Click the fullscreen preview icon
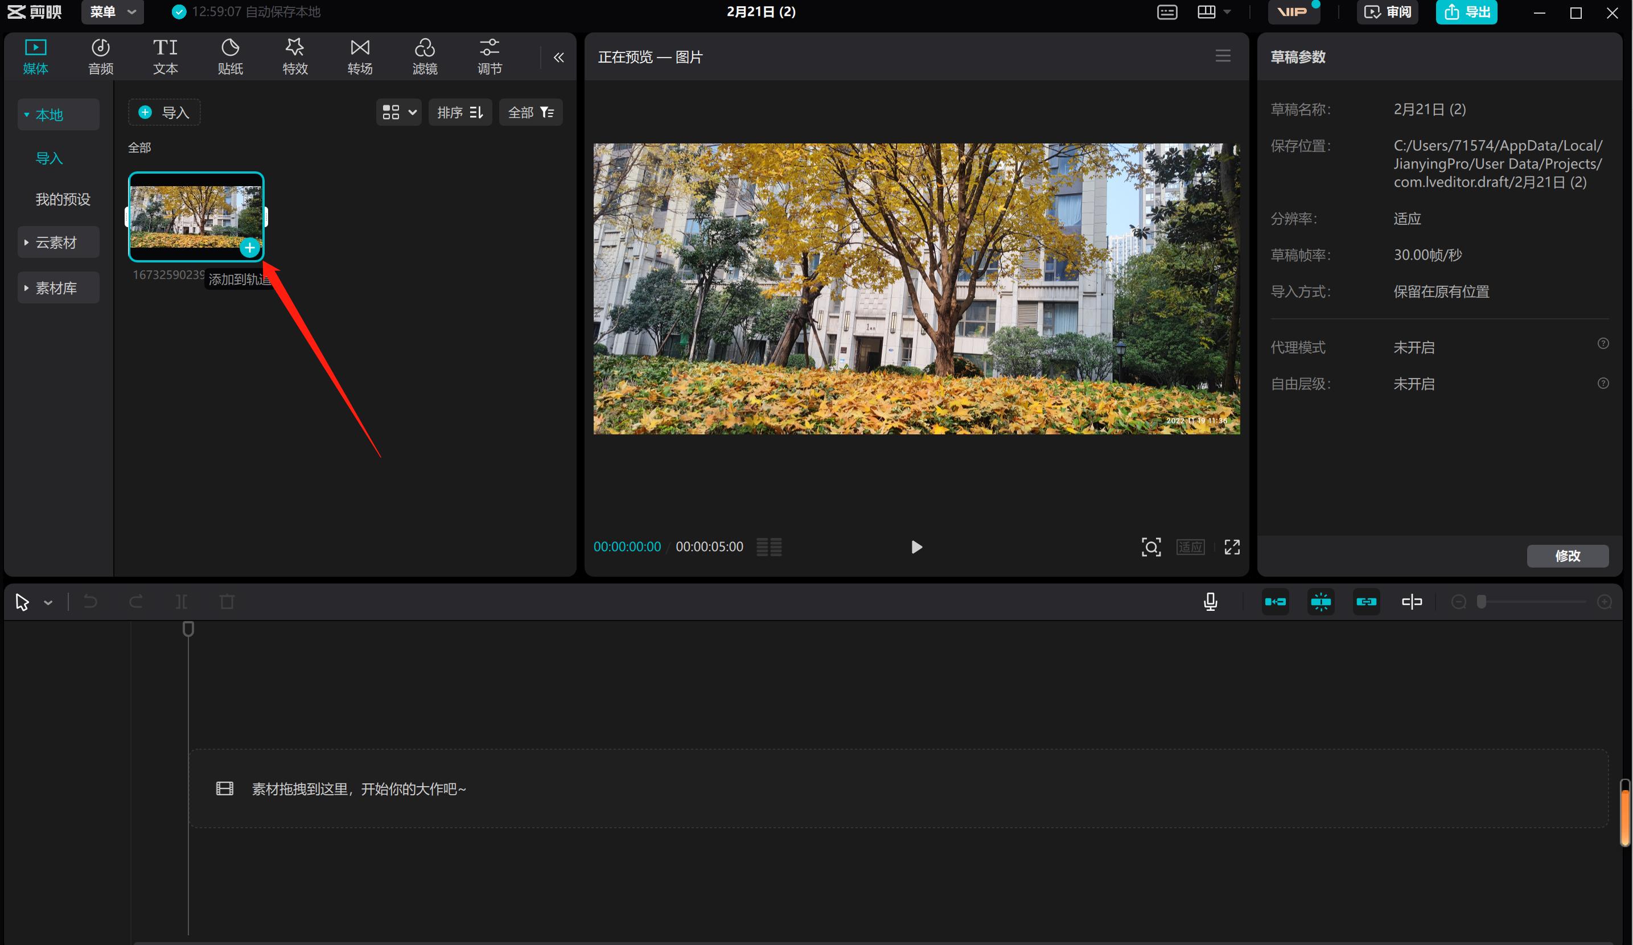 (1232, 547)
